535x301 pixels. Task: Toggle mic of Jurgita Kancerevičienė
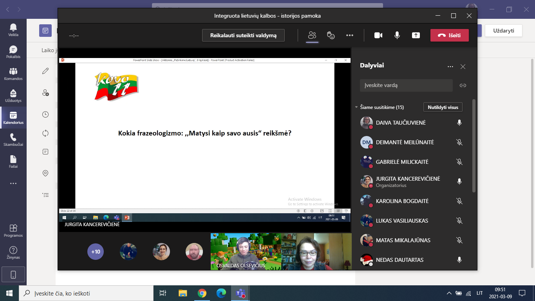point(459,181)
